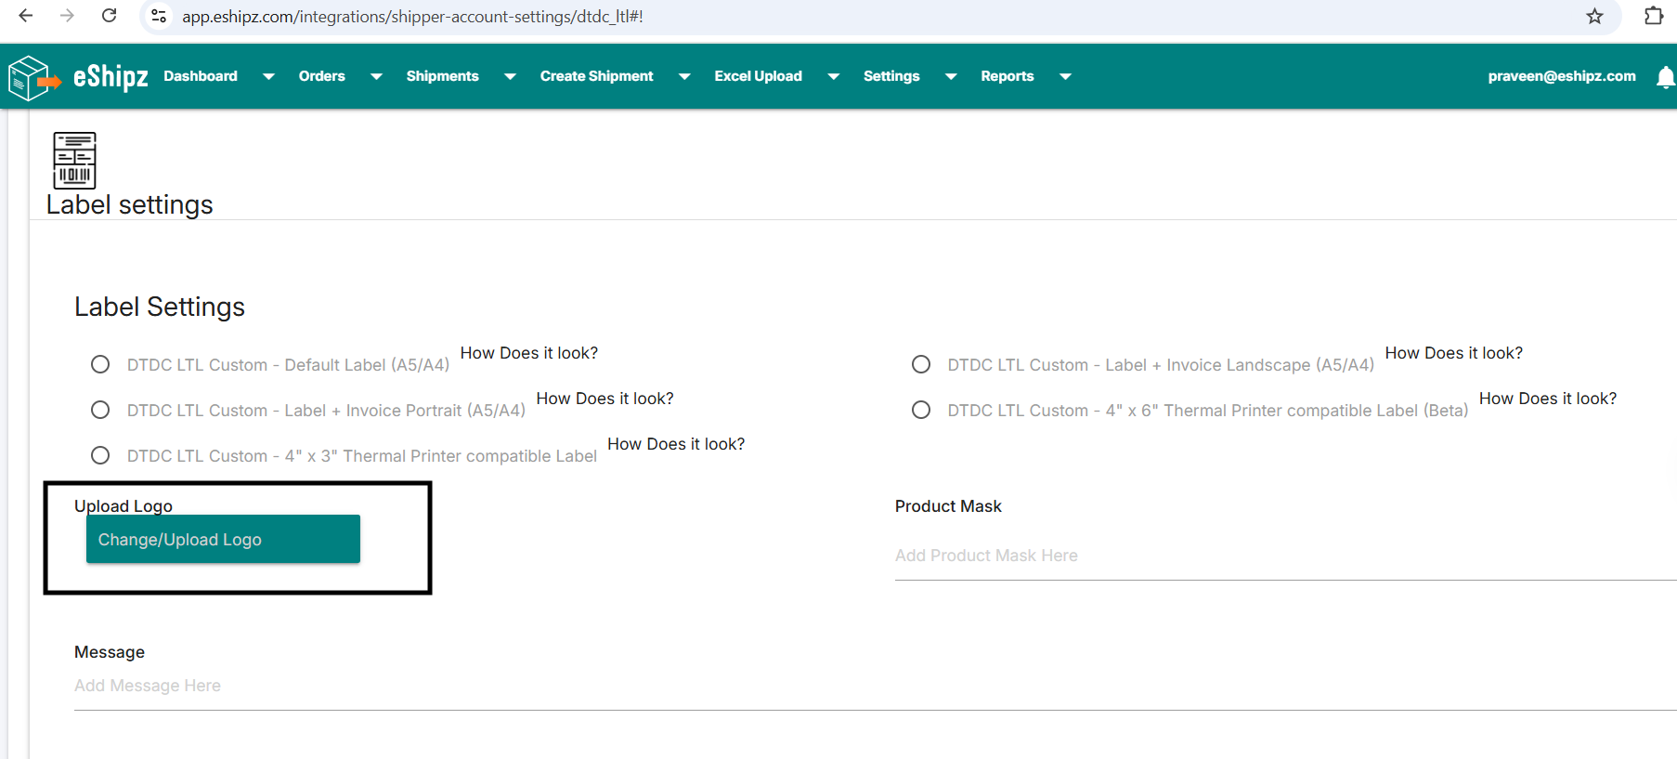
Task: Click the browser back arrow
Action: 26,16
